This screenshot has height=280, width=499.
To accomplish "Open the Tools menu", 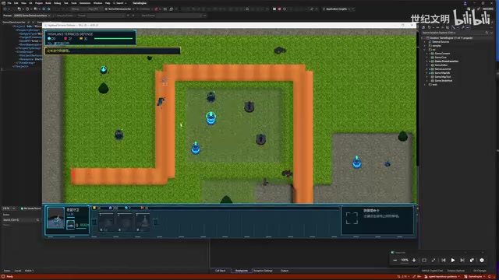I will pos(74,3).
